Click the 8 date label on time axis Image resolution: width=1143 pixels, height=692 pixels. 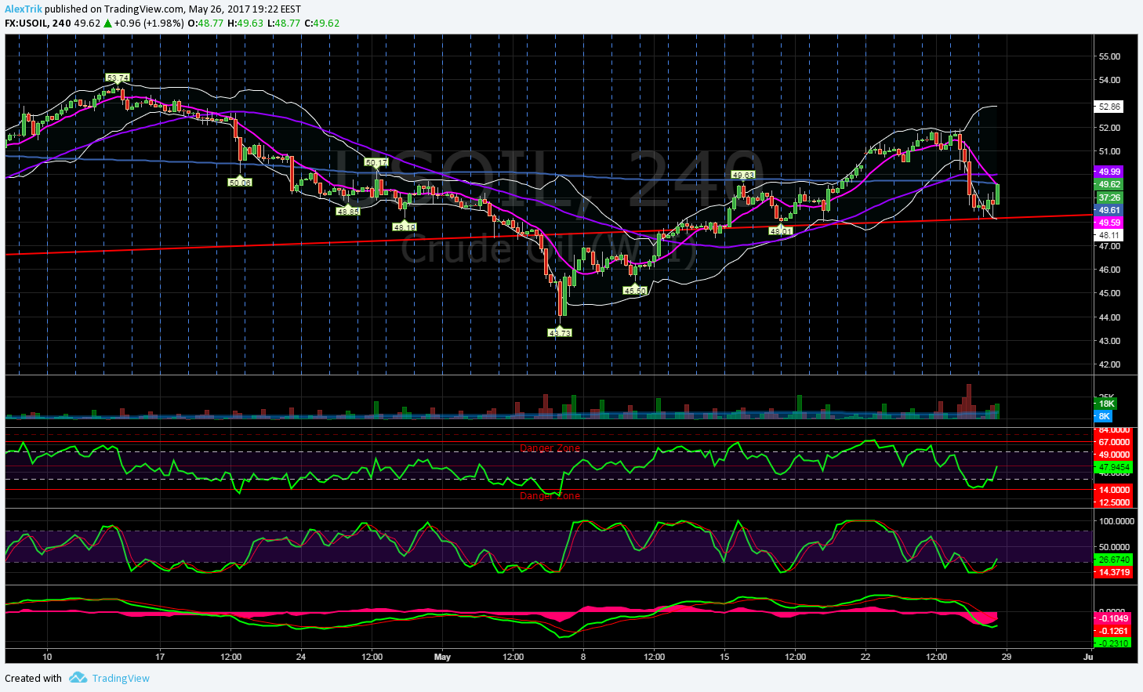tap(583, 657)
